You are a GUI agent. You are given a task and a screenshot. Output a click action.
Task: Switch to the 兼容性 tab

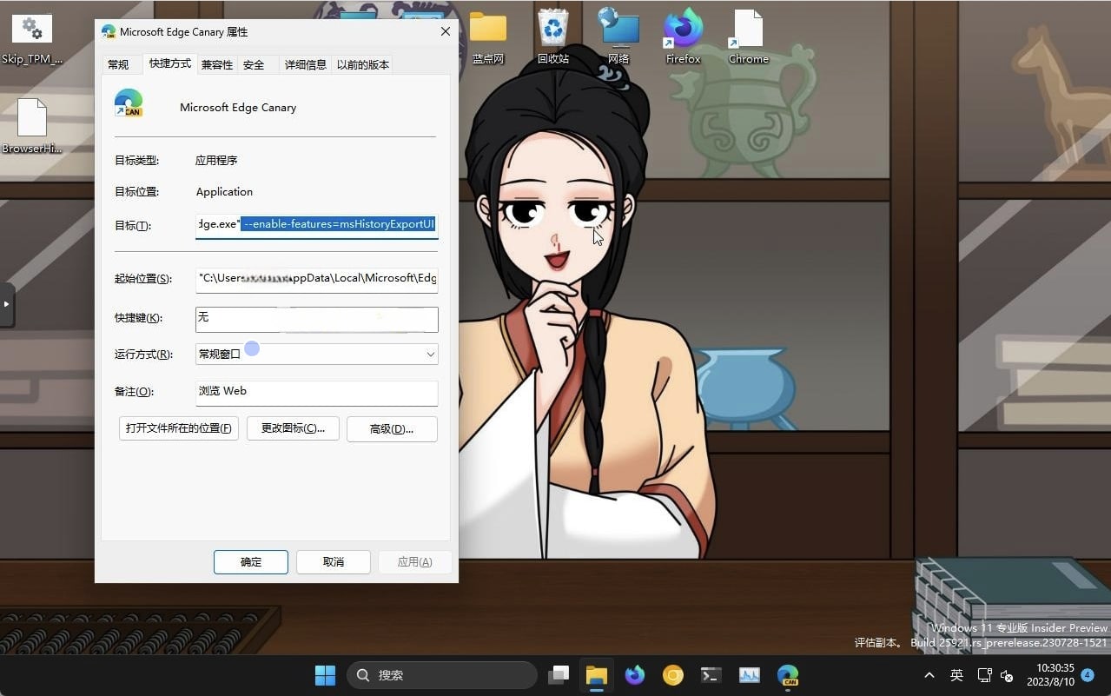[x=215, y=63]
